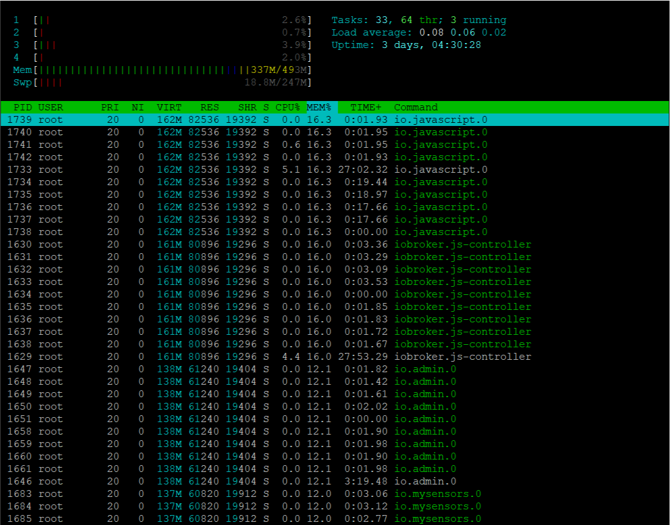Sort by the TIME+ column header
The width and height of the screenshot is (670, 525).
pyautogui.click(x=366, y=107)
